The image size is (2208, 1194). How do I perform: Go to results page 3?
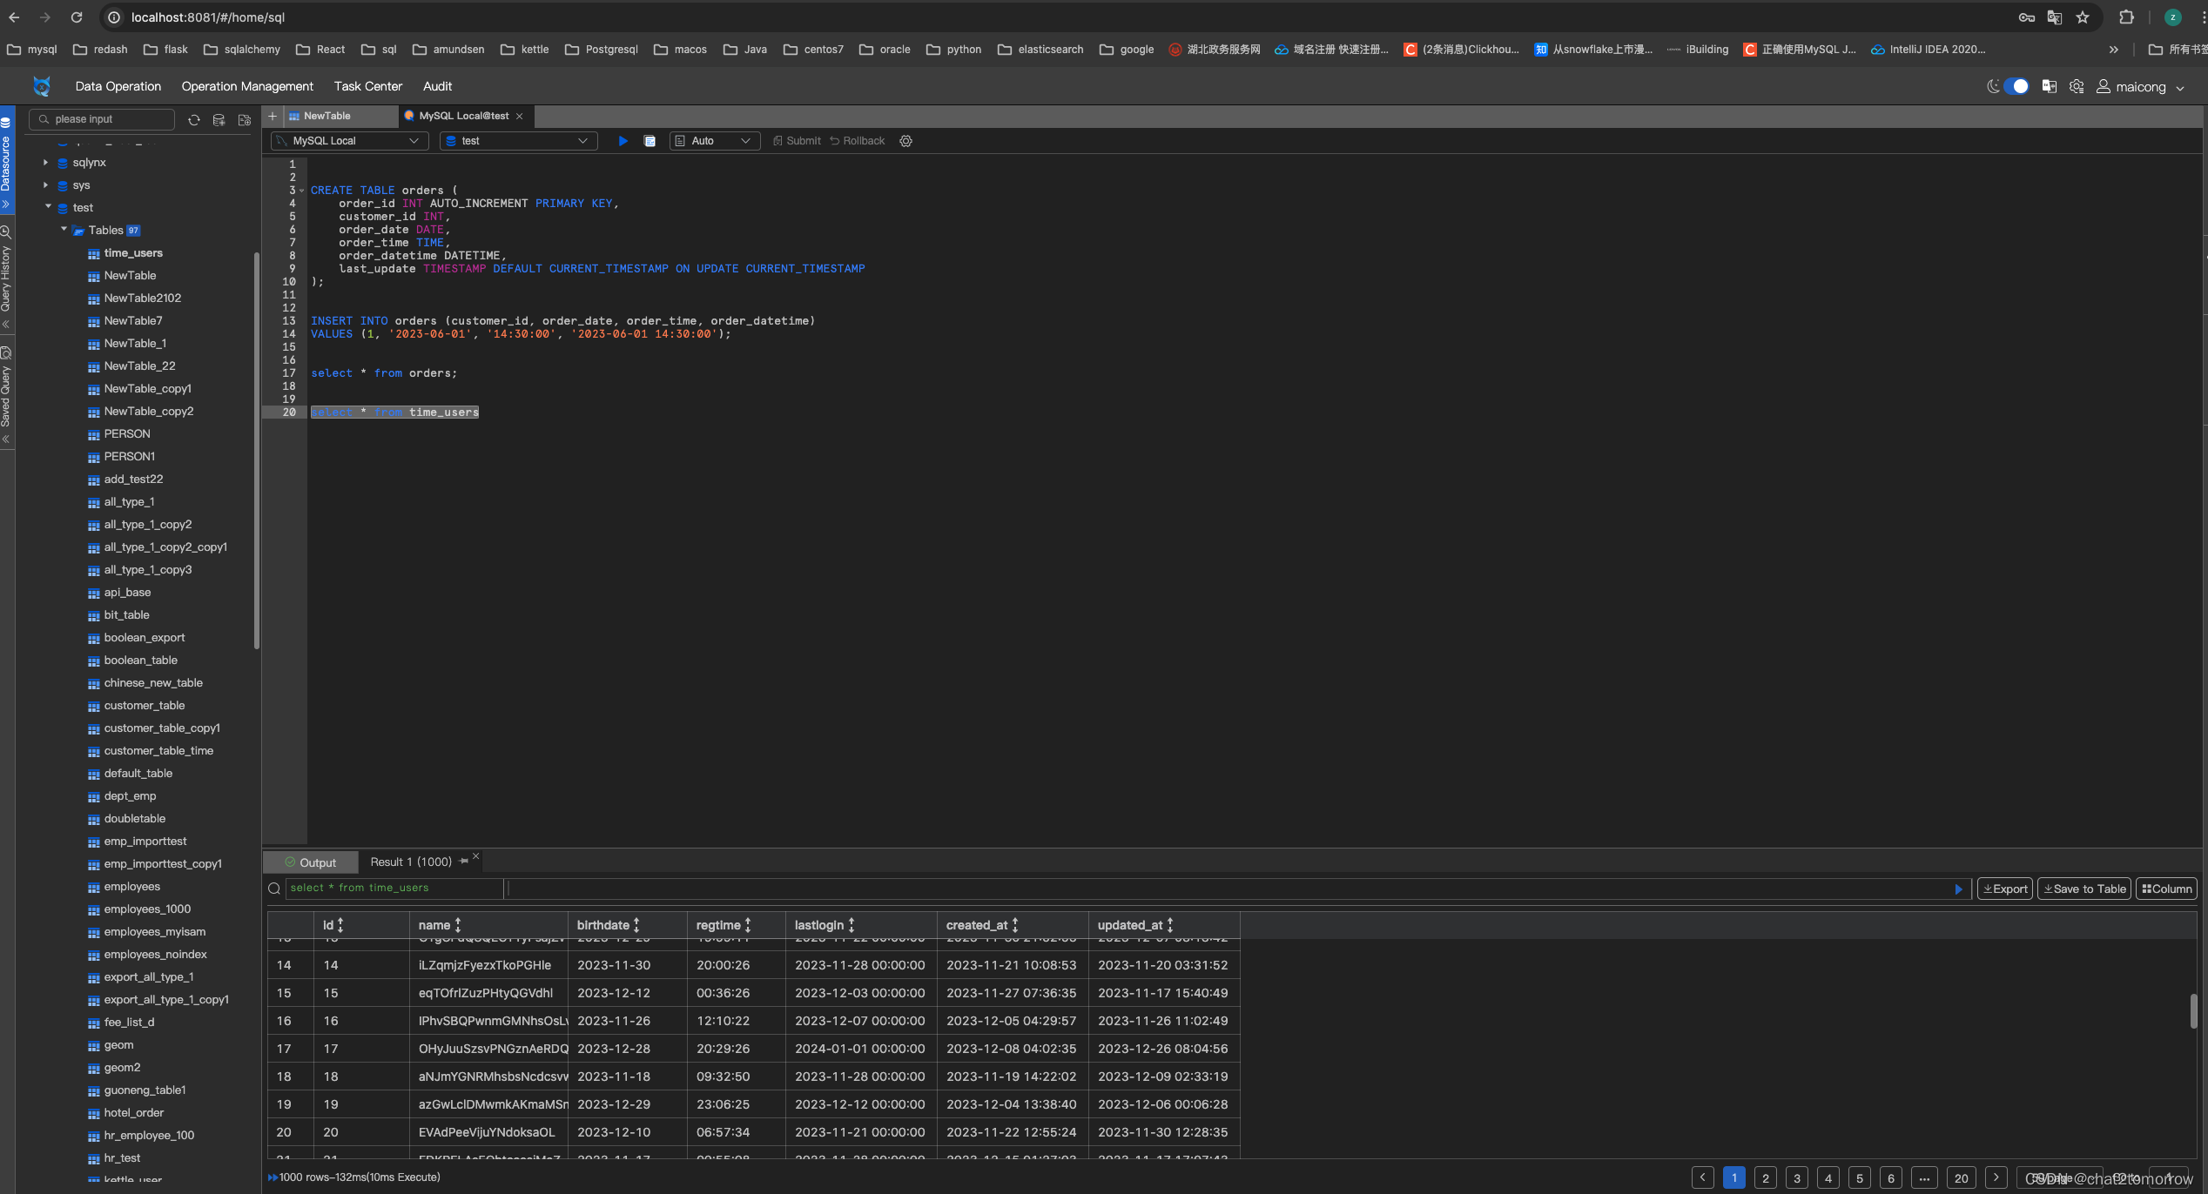[1796, 1177]
